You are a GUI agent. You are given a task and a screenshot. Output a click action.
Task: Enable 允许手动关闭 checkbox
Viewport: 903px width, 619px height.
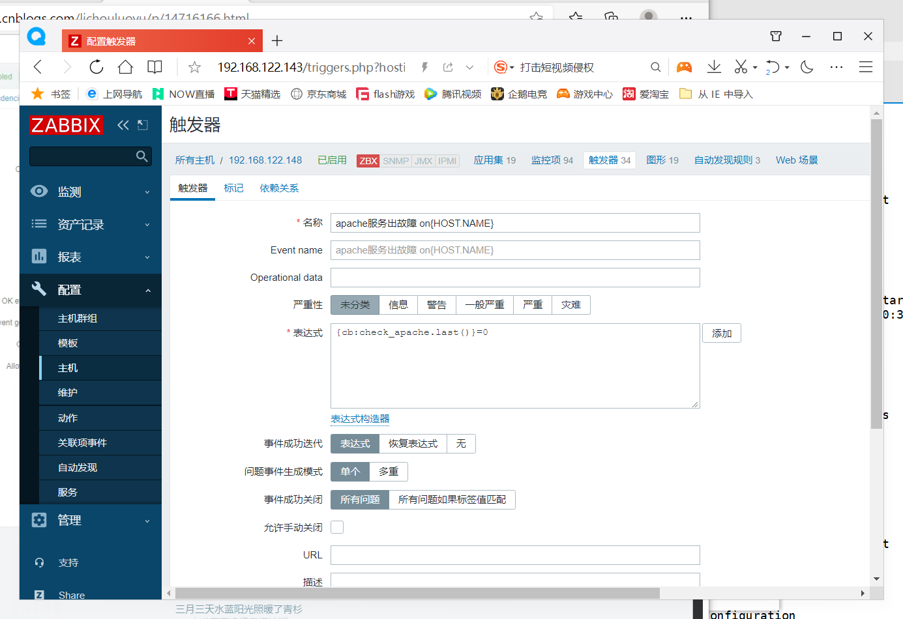(x=337, y=527)
